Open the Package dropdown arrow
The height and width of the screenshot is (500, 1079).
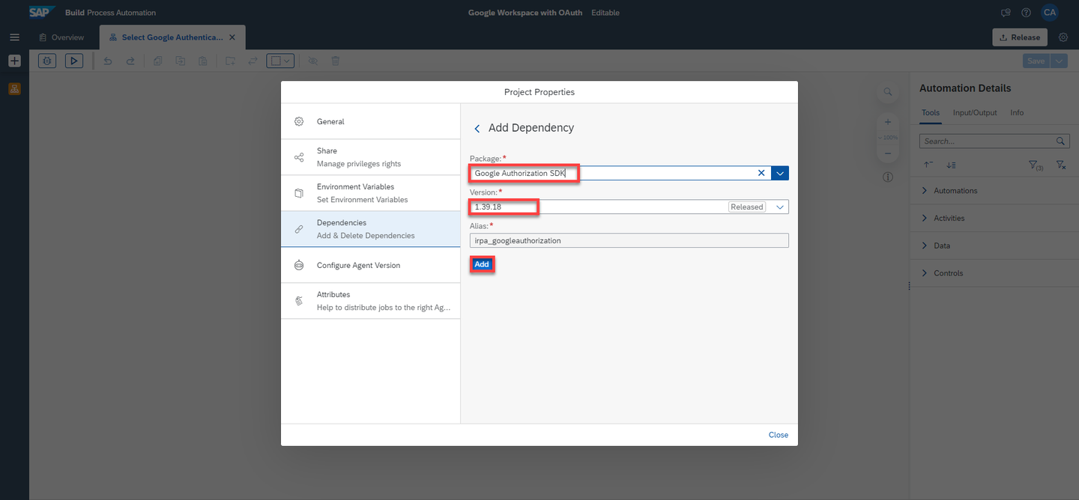click(780, 173)
